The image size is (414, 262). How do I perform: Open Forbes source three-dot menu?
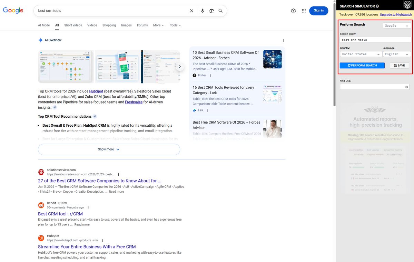coord(210,75)
